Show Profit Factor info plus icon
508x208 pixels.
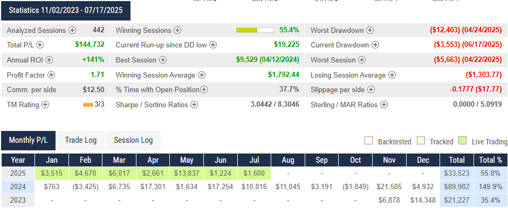pos(51,75)
